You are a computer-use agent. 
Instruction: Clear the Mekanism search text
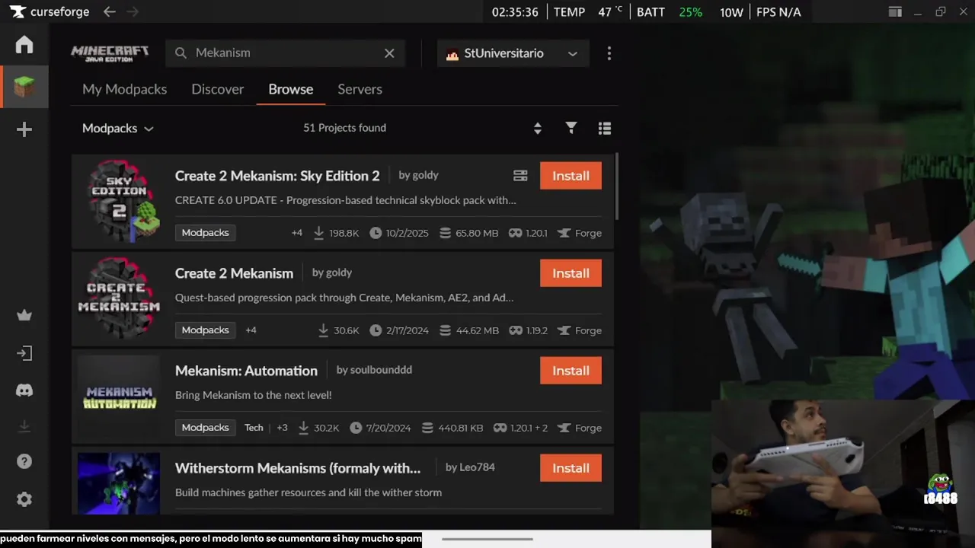[x=389, y=53]
